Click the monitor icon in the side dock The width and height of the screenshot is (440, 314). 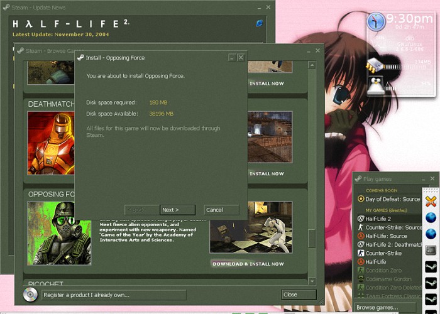point(431,249)
